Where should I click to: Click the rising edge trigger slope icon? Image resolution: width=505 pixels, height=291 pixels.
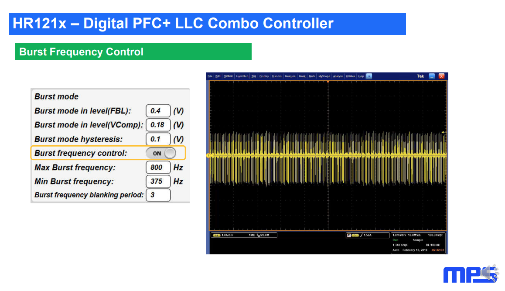[x=362, y=235]
